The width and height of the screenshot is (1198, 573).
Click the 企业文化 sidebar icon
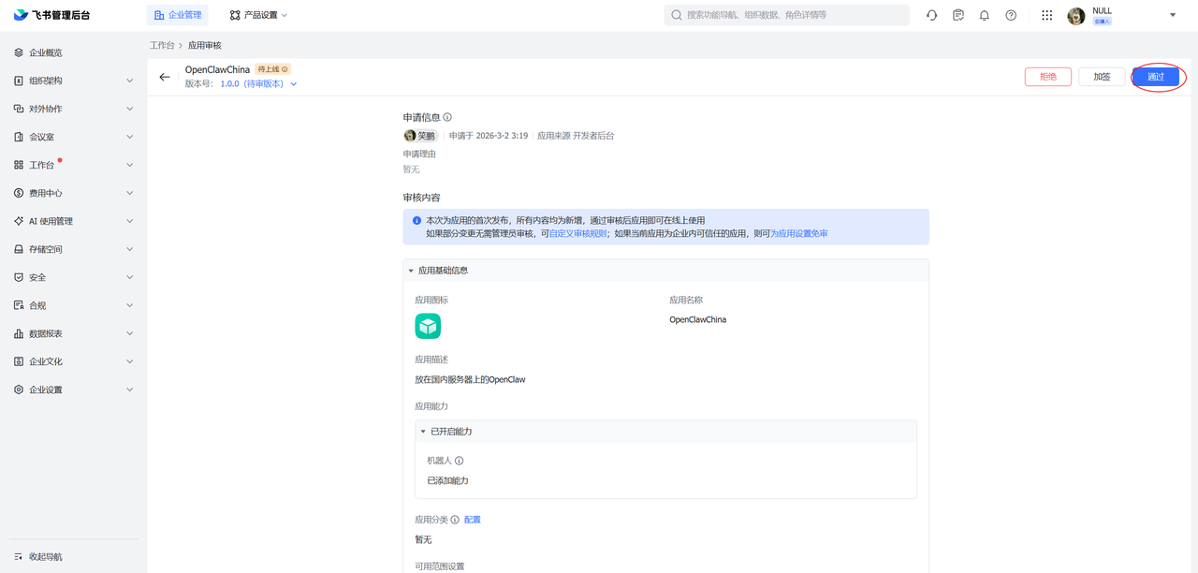click(19, 361)
